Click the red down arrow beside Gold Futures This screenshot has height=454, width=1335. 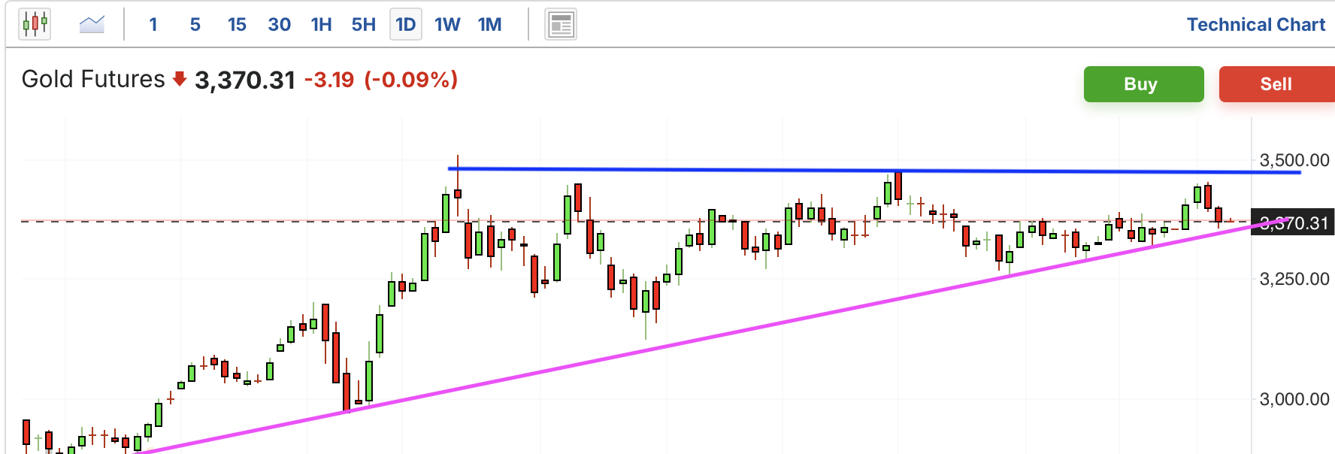tap(179, 79)
